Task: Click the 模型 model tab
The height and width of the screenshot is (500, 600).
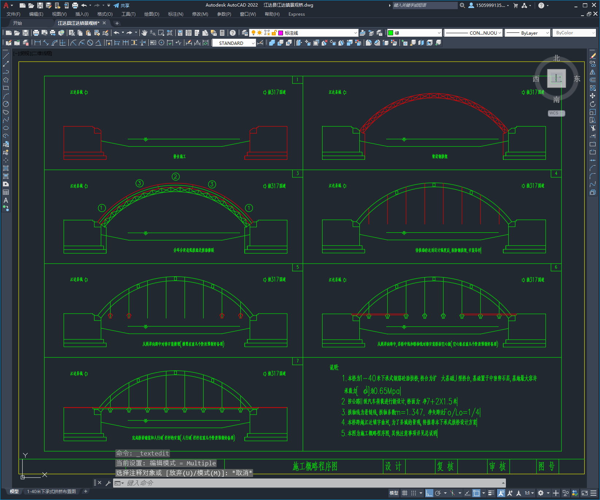Action: (x=14, y=491)
